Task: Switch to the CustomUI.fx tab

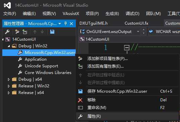Action: click(x=136, y=23)
